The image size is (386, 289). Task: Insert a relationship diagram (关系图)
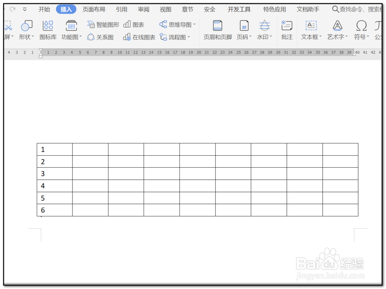(x=100, y=37)
